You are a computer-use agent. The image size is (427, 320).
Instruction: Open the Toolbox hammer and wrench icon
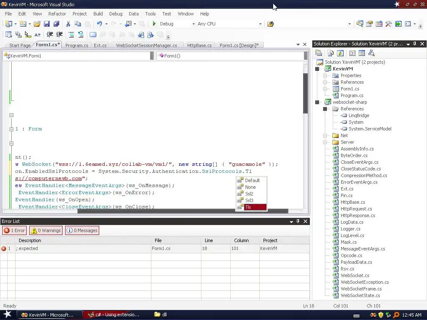(x=388, y=24)
